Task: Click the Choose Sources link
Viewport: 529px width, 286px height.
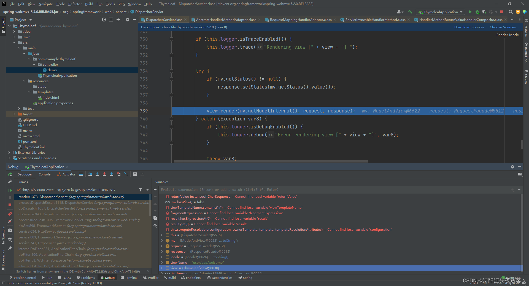Action: tap(504, 27)
